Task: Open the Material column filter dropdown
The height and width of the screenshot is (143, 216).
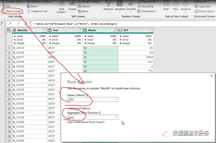Action: point(45,30)
